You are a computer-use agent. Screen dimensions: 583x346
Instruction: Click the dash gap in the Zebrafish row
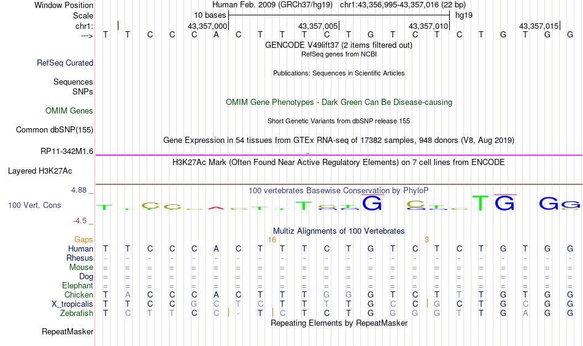238,313
